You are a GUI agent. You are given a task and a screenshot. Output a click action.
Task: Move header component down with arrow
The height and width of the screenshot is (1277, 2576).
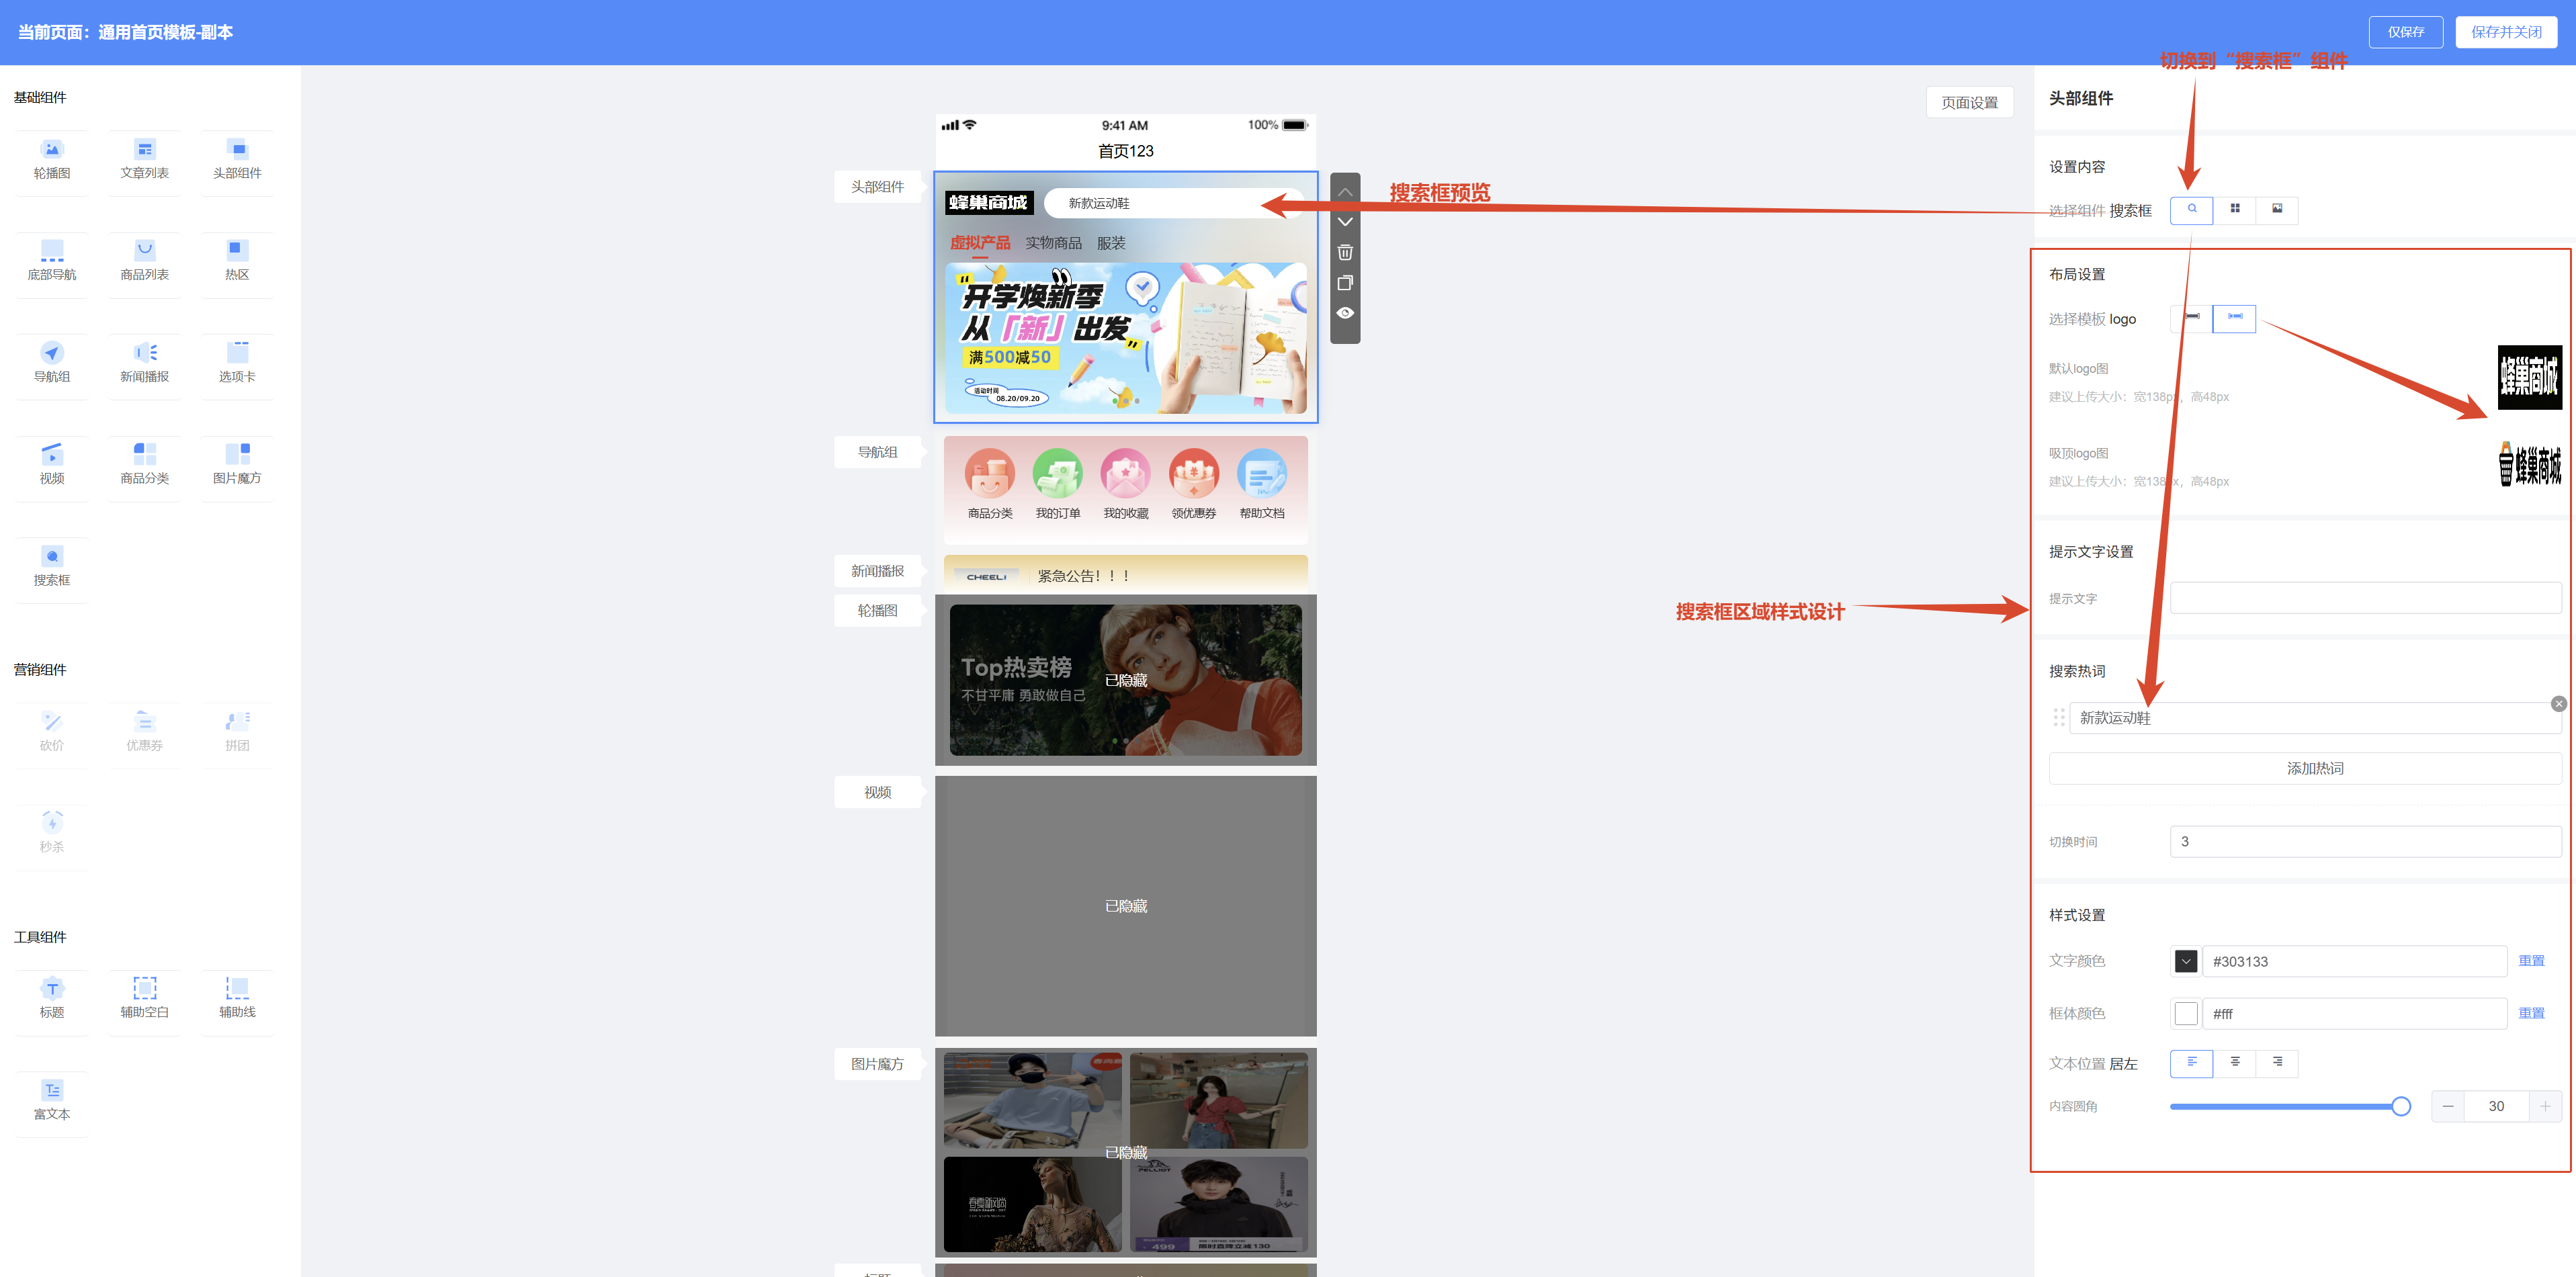1345,222
